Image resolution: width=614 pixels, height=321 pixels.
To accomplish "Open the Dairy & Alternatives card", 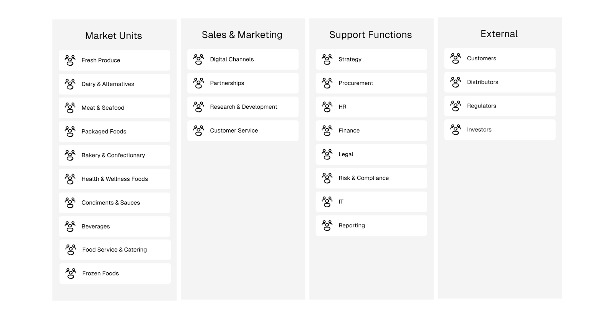I will [x=114, y=84].
